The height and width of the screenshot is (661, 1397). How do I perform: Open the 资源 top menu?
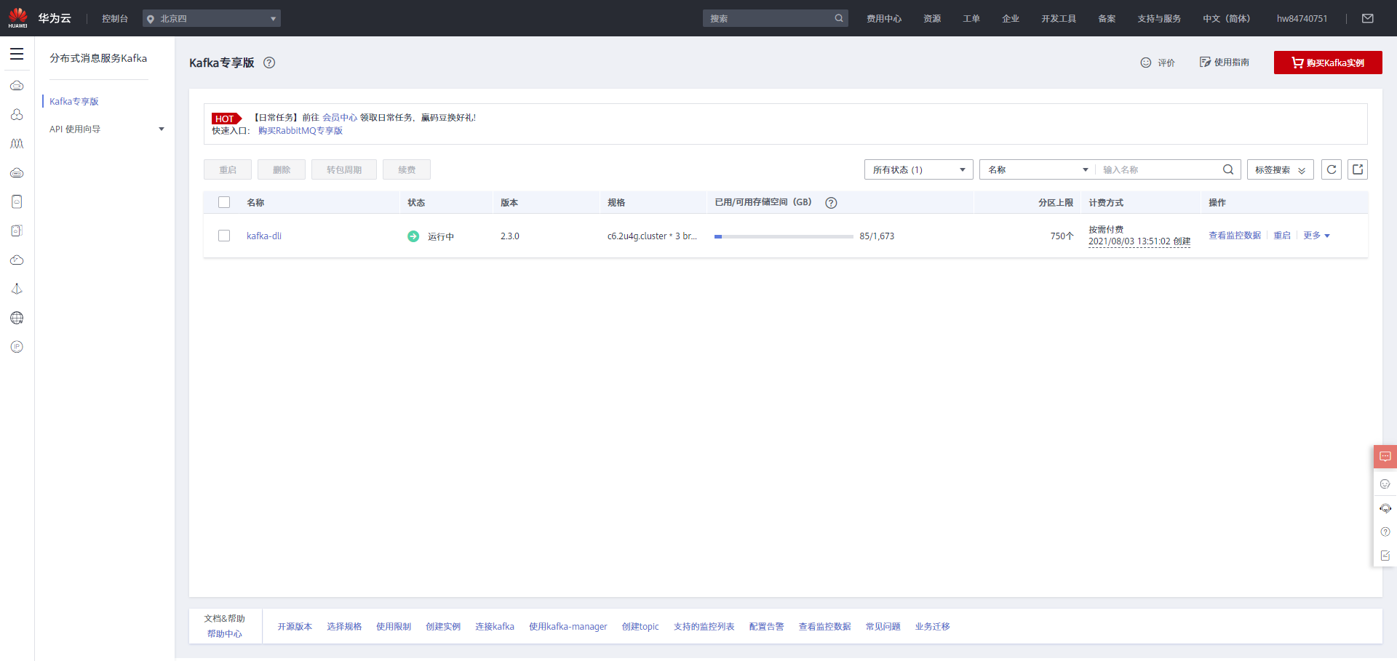click(932, 18)
